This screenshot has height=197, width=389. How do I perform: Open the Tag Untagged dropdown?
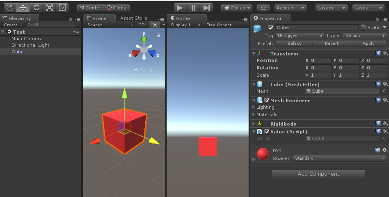[300, 36]
